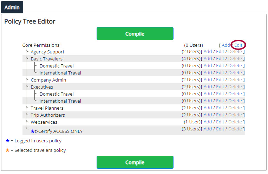The height and width of the screenshot is (174, 268).
Task: Delete Domestic Travel under Basic Travelers
Action: tap(235, 65)
